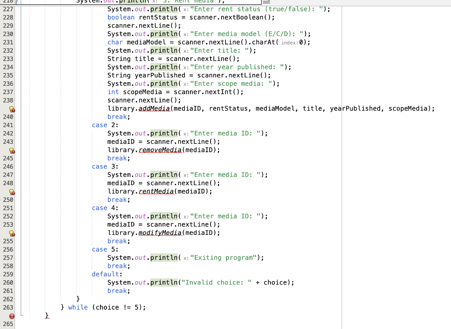
Task: Open the hint bulb on the removeMedia line
Action: [12, 150]
